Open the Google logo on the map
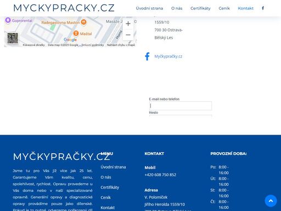The width and height of the screenshot is (281, 211). point(70,40)
